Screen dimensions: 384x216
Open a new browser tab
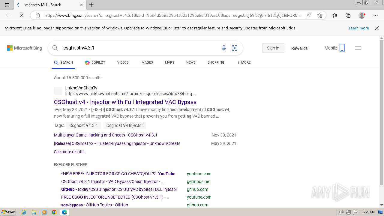[91, 5]
